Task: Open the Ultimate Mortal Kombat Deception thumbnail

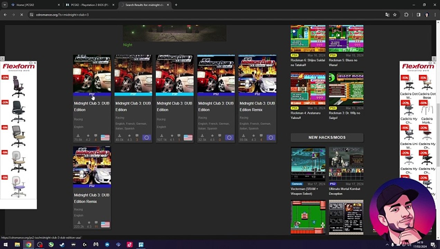Action: pyautogui.click(x=346, y=164)
